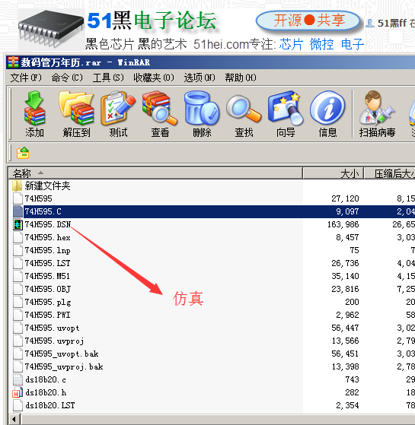Select the 74H595.PWI file
The width and height of the screenshot is (415, 425).
click(x=47, y=315)
